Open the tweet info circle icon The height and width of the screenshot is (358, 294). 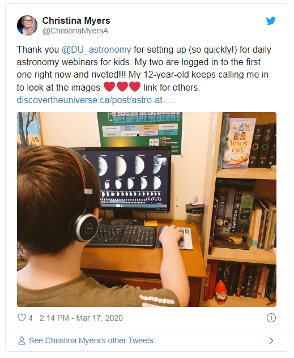point(271,318)
